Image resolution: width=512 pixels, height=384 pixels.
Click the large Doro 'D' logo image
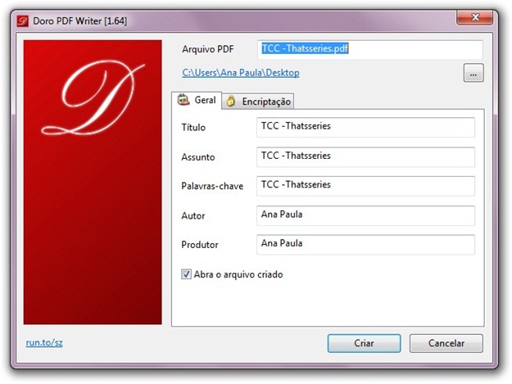[x=93, y=182]
